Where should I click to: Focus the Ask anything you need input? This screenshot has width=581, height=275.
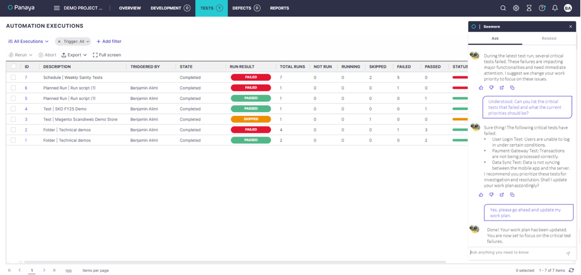click(x=516, y=252)
